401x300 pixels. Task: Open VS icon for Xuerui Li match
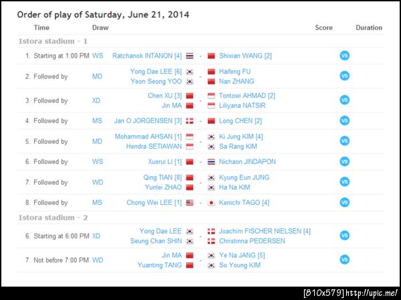pyautogui.click(x=344, y=161)
